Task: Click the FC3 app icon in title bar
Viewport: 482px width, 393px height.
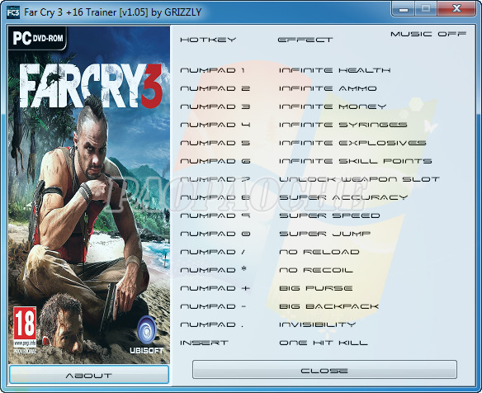Action: pos(13,12)
